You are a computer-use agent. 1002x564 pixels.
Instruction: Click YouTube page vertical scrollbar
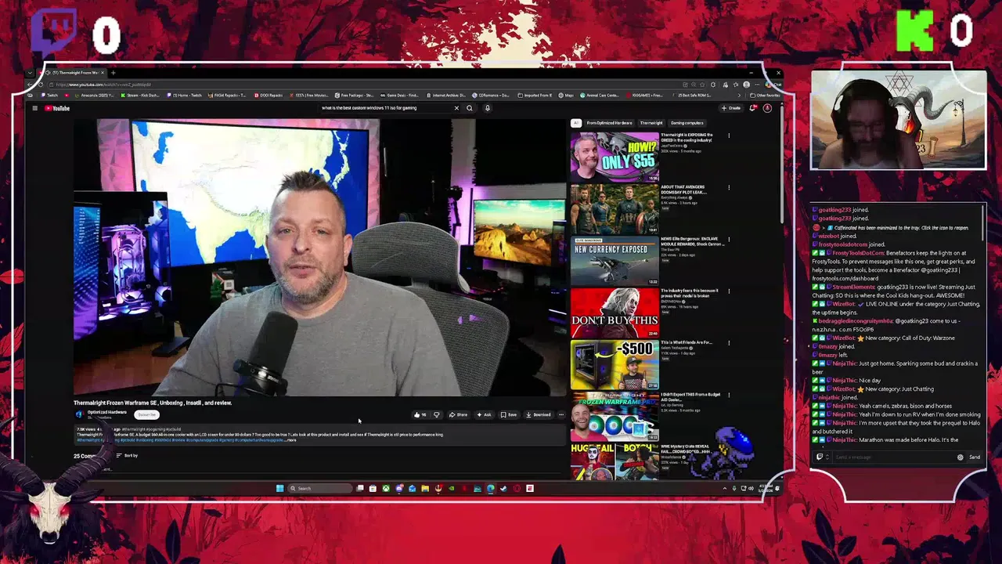tap(780, 164)
